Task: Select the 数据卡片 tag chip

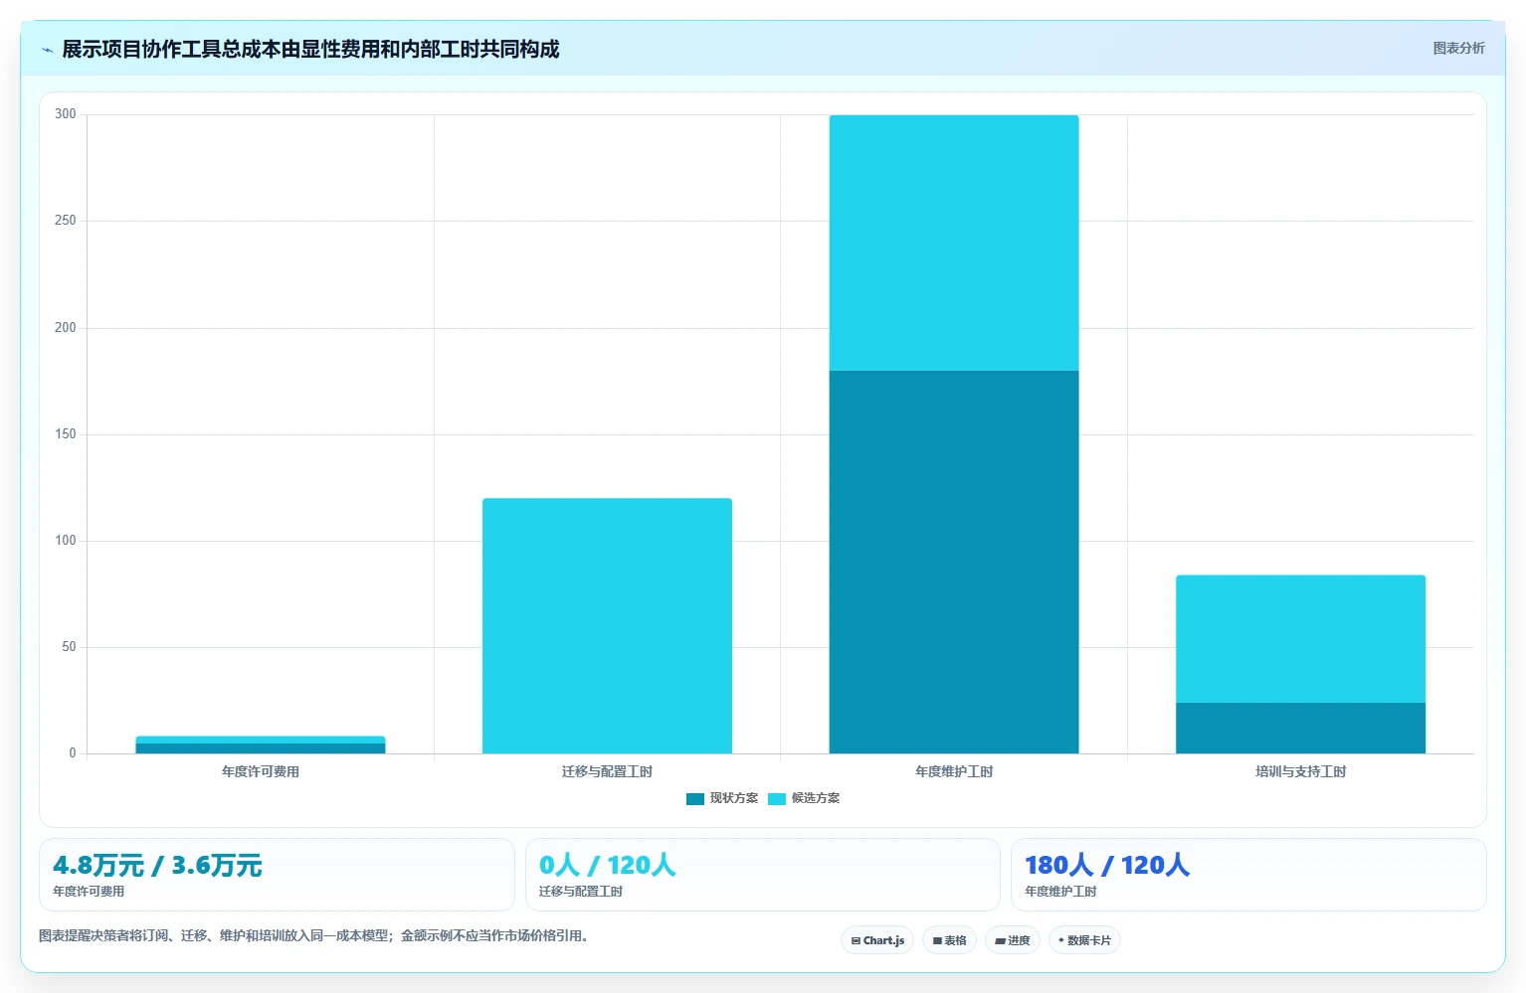Action: click(x=1084, y=940)
